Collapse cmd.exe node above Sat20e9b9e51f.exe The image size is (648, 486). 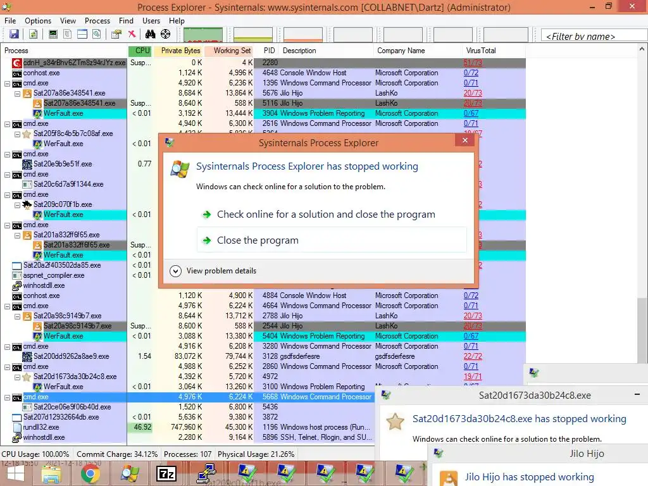pyautogui.click(x=7, y=154)
